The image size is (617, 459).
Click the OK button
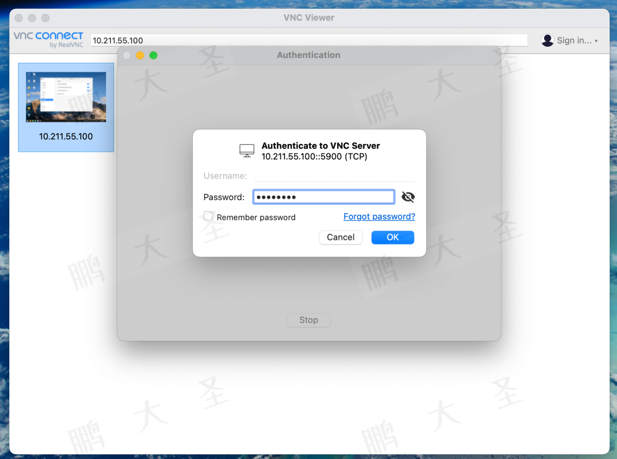point(393,237)
